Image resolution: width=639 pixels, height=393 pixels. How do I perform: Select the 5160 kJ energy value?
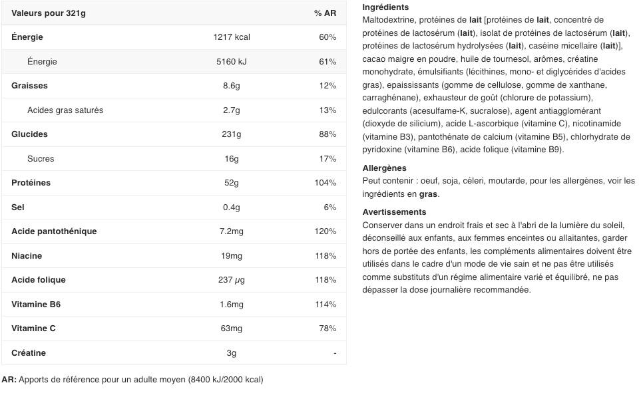pos(232,61)
